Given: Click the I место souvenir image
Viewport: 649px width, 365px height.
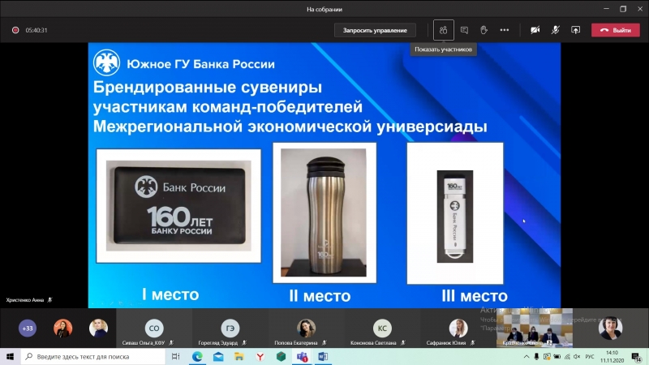Looking at the screenshot, I should click(x=178, y=206).
